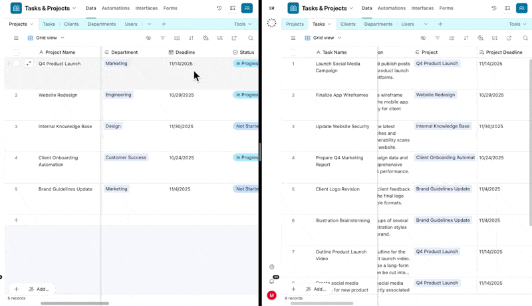Screen dimensions: 532x306
Task: Click vertical scrollbar in right window
Action: [530, 142]
